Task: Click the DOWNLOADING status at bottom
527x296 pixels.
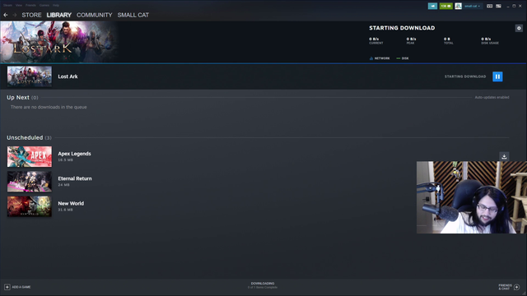Action: point(263,284)
